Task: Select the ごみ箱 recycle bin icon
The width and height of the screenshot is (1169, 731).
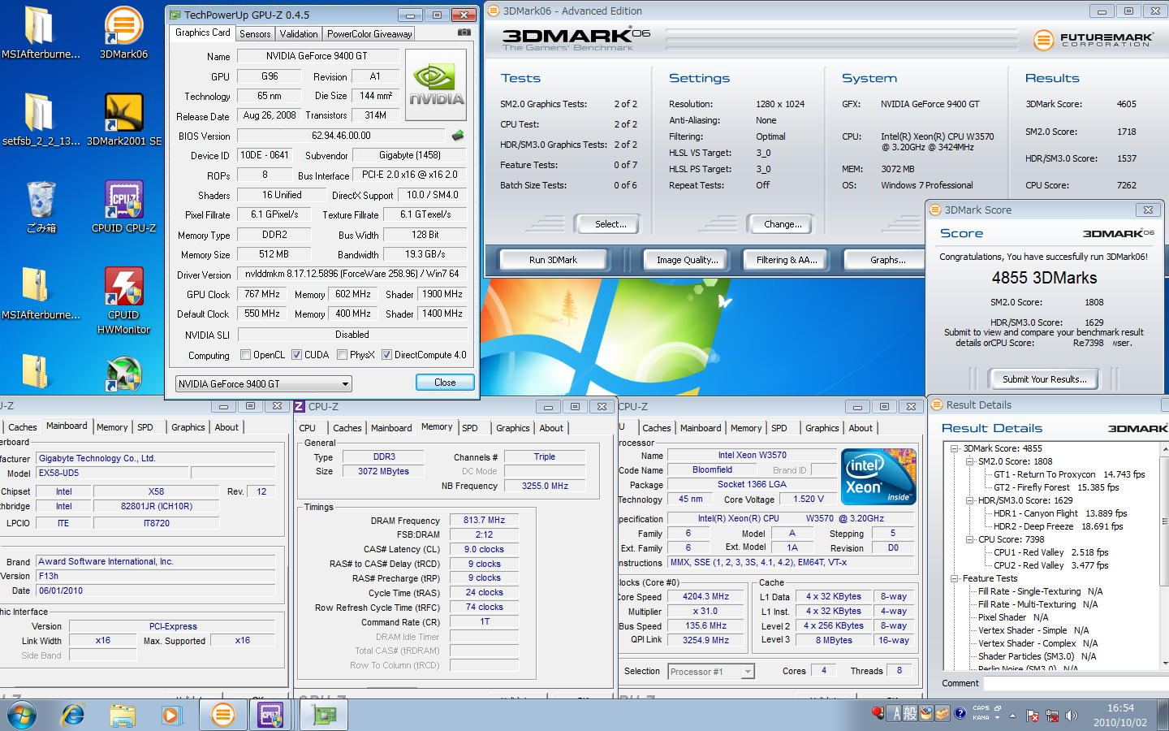Action: [41, 206]
